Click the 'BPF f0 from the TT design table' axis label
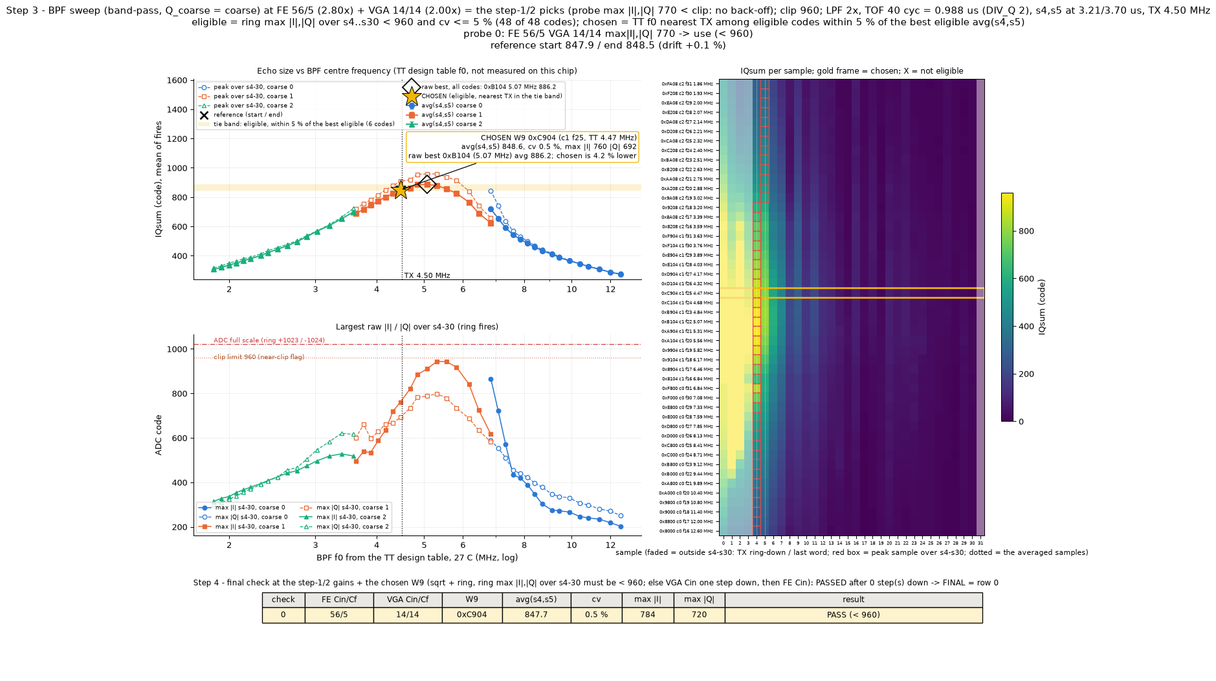Image resolution: width=1216 pixels, height=681 pixels. click(x=417, y=557)
